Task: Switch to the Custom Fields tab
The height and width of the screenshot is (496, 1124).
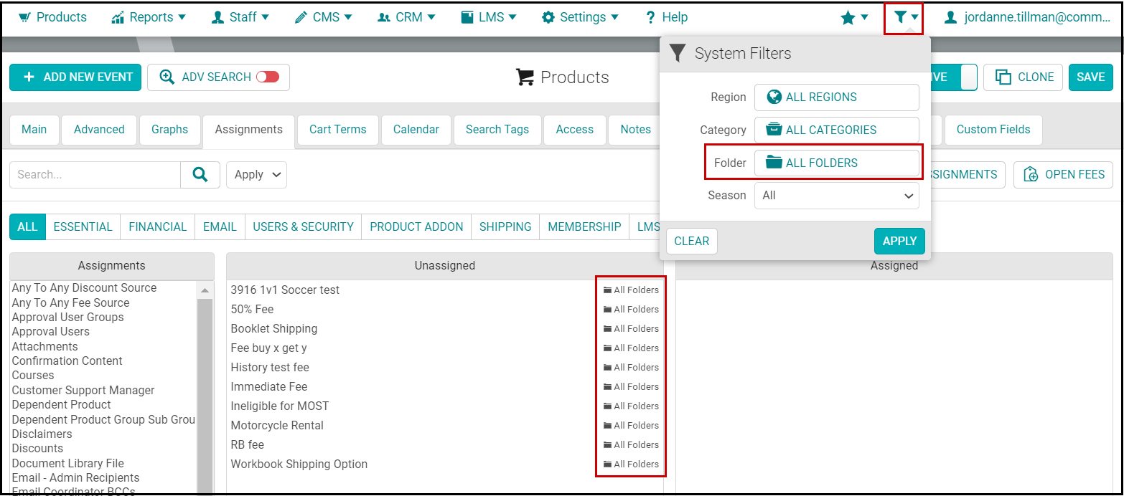Action: click(993, 130)
